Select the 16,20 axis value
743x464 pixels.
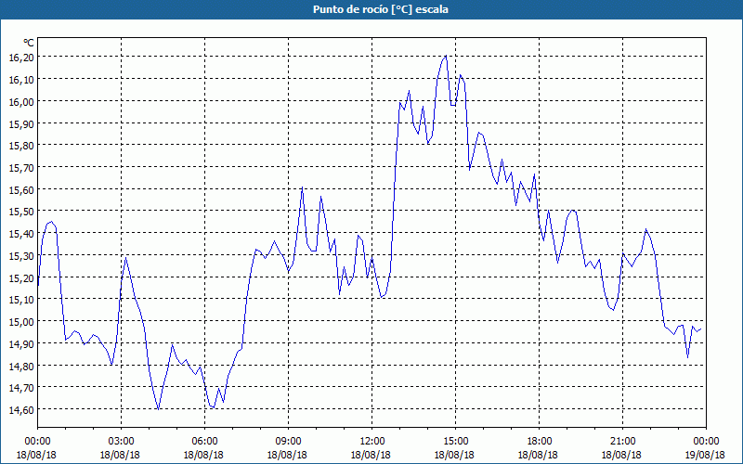coord(21,58)
